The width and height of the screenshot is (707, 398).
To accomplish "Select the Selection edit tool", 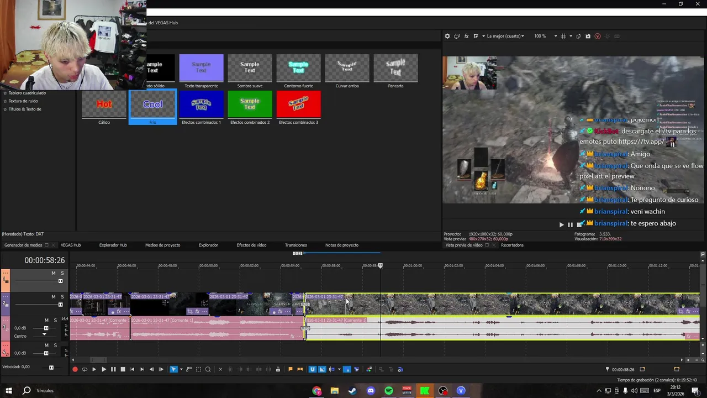I will [198, 369].
